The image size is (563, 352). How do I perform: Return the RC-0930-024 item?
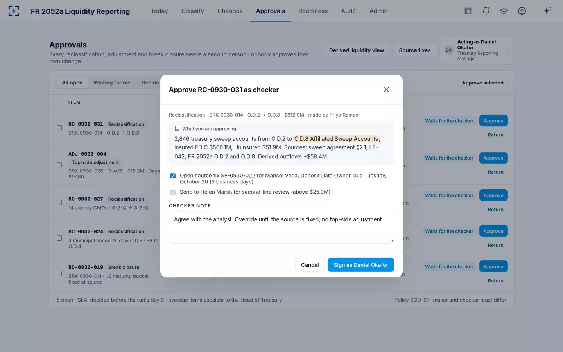coord(495,245)
